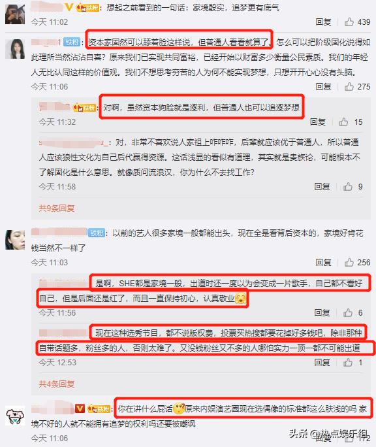The width and height of the screenshot is (376, 447).
Task: Click 回复 on the 11:03 comment
Action: click(x=323, y=263)
